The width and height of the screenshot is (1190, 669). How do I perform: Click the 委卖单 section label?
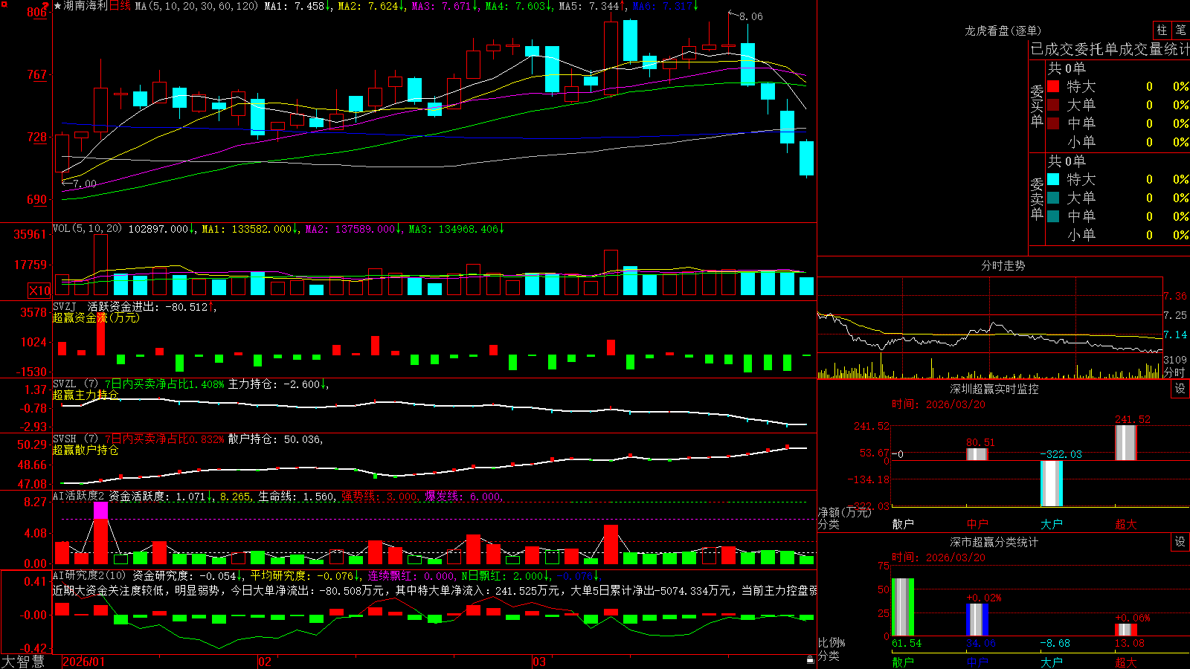pos(1037,198)
